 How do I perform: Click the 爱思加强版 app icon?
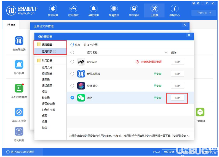click(81, 73)
